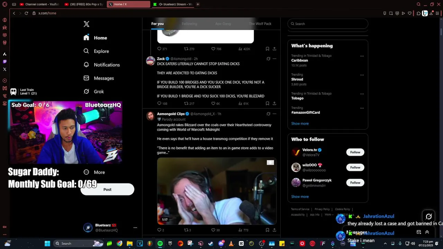Repost the top post with 270 reposts
443x249 pixels.
189,49
